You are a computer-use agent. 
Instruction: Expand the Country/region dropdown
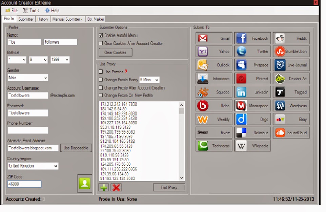click(x=33, y=166)
